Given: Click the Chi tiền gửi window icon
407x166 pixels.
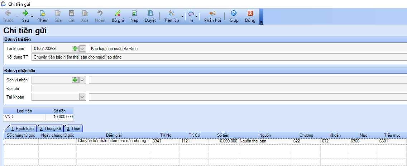Looking at the screenshot, I should 4,4.
